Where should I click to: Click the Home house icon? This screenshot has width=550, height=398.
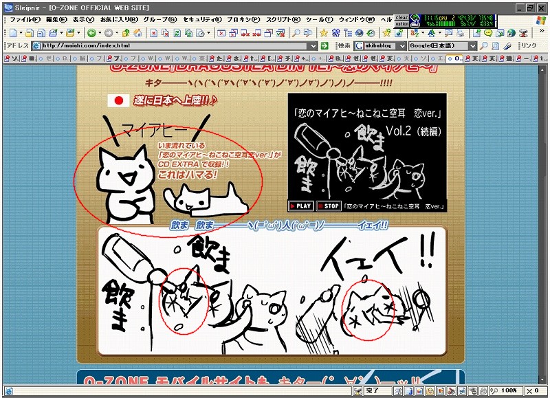coord(138,33)
